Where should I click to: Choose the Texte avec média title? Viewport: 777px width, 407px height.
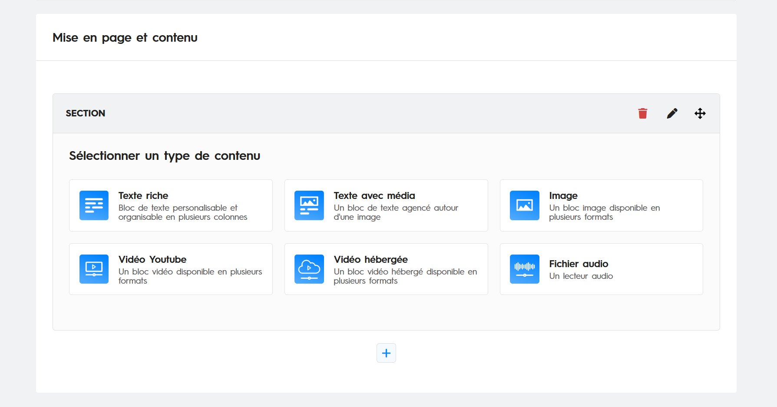[x=374, y=195]
